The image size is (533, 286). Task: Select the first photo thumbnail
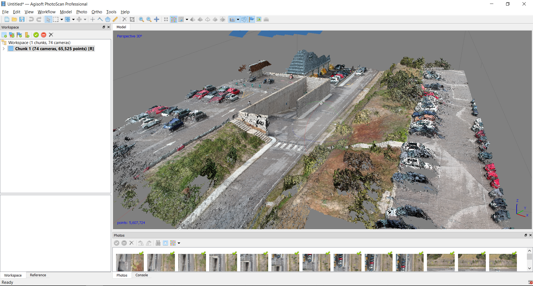pos(130,262)
